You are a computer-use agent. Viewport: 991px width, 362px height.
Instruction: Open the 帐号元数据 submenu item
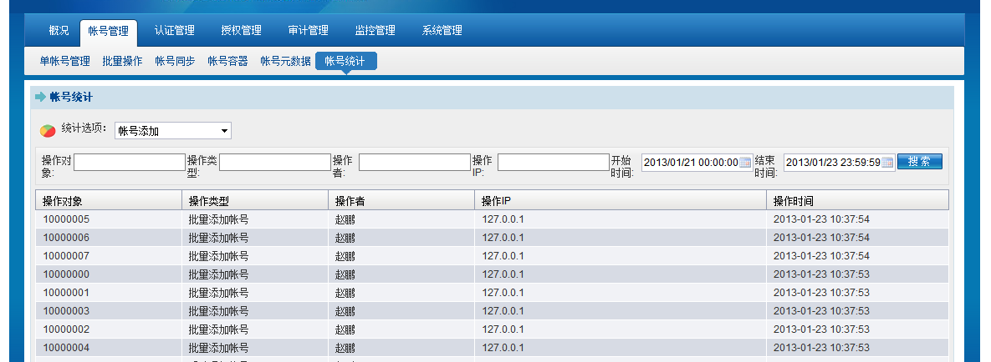(285, 61)
